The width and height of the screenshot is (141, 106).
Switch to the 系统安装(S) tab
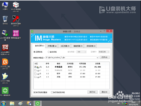coord(90,46)
